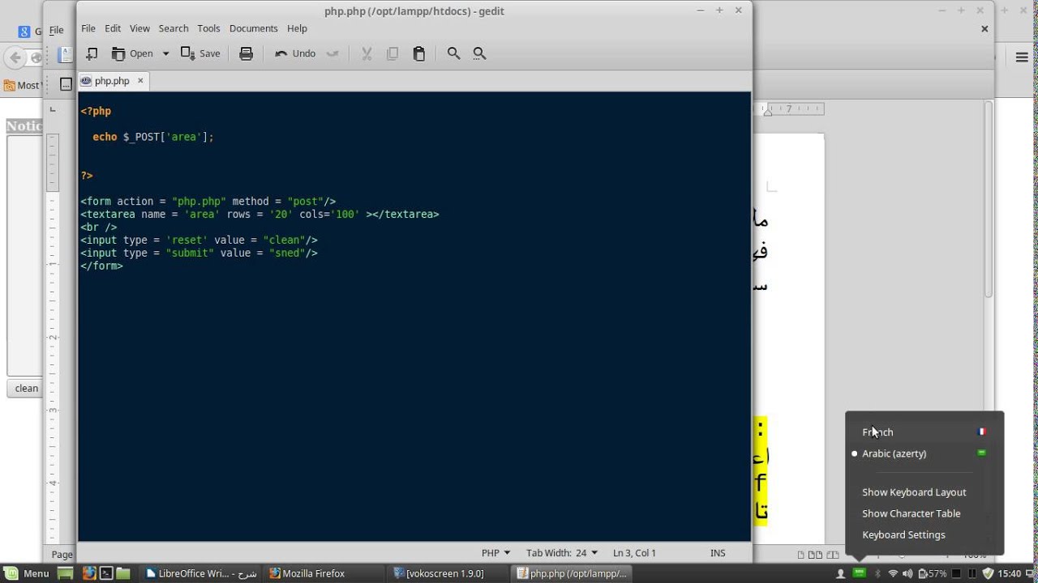Image resolution: width=1038 pixels, height=583 pixels.
Task: Create a new document in gedit
Action: [x=92, y=53]
